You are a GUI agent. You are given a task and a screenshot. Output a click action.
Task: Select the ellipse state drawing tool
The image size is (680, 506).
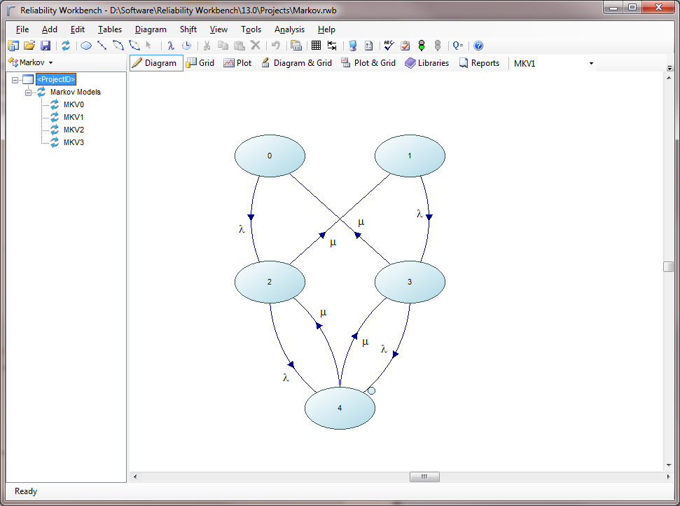[x=86, y=45]
